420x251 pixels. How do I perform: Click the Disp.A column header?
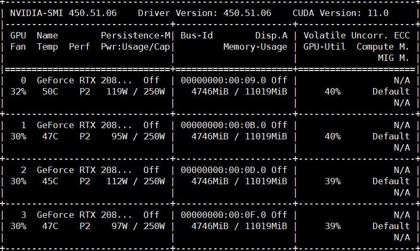tap(271, 35)
